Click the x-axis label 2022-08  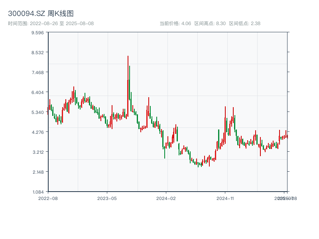click(x=48, y=198)
